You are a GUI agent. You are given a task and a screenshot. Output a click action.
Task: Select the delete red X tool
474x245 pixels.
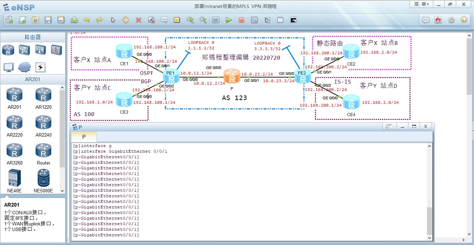coord(138,20)
